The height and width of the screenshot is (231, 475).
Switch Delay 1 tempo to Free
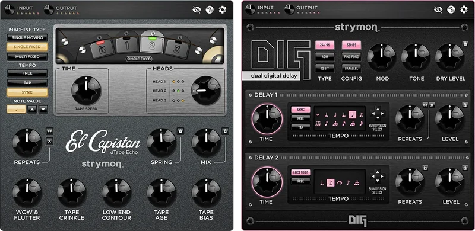pyautogui.click(x=301, y=118)
